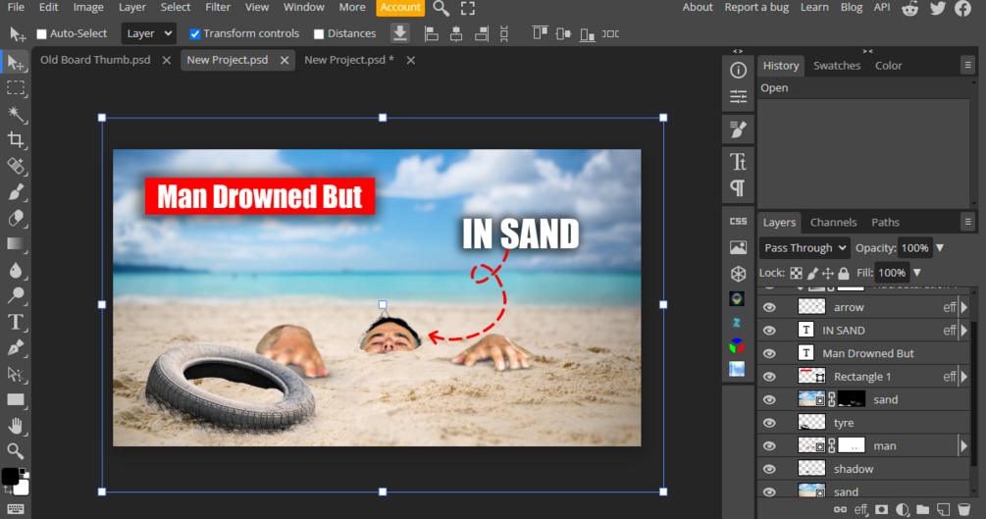This screenshot has width=986, height=519.
Task: Switch to the Channels tab
Action: pos(833,222)
